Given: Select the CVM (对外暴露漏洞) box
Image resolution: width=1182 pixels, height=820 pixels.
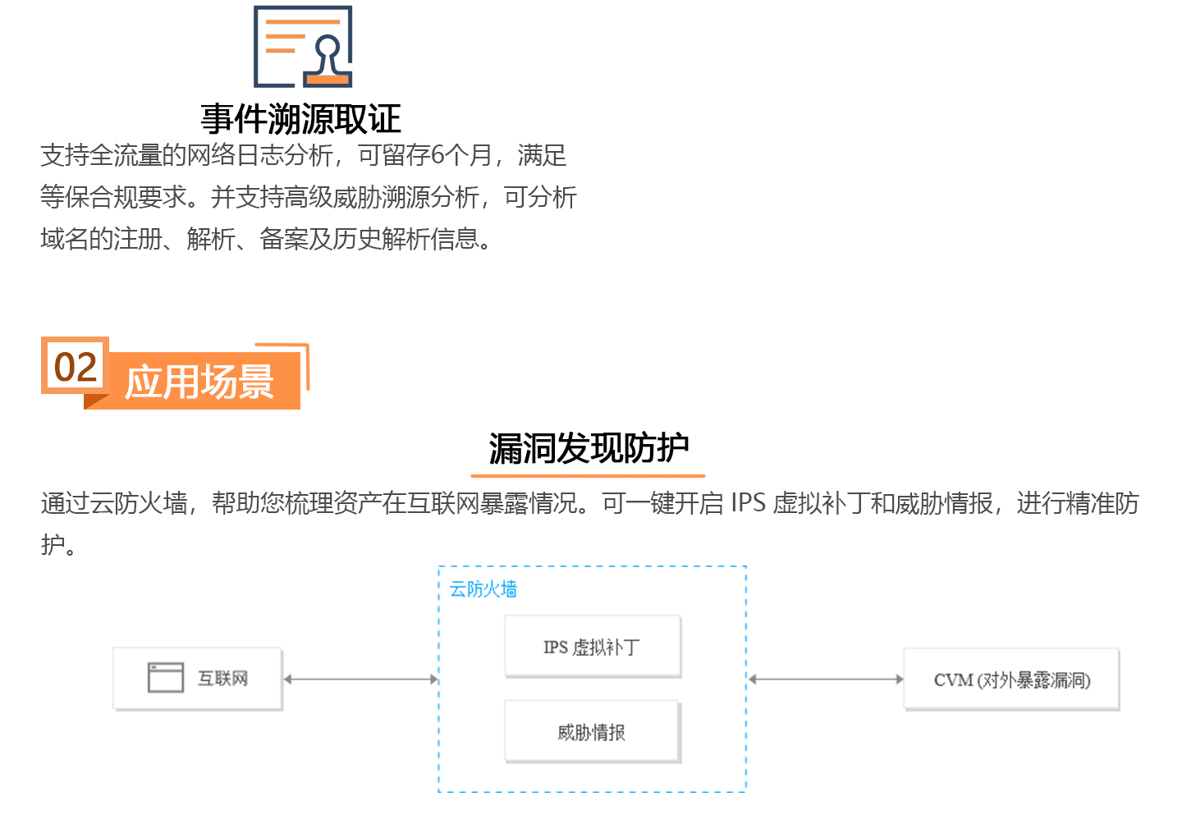Looking at the screenshot, I should pos(1011,680).
